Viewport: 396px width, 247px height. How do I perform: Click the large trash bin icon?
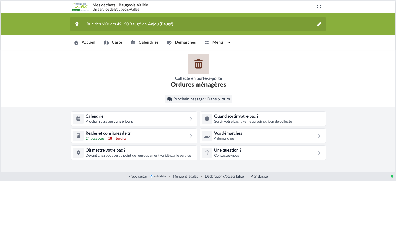pos(199,64)
